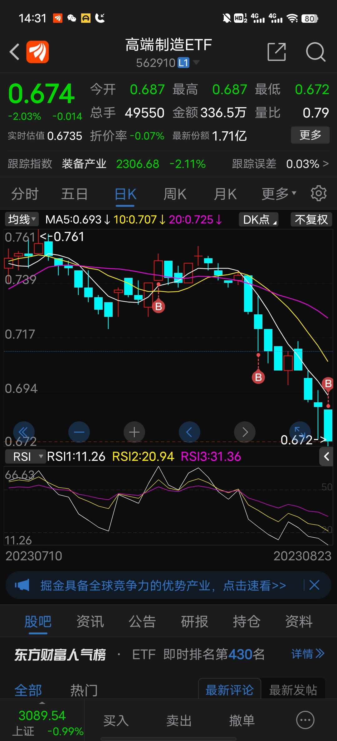Select the 全部 posts filter

[x=28, y=690]
